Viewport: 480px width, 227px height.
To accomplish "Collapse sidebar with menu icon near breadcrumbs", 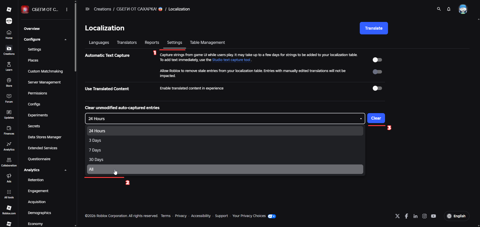I will pos(87,9).
